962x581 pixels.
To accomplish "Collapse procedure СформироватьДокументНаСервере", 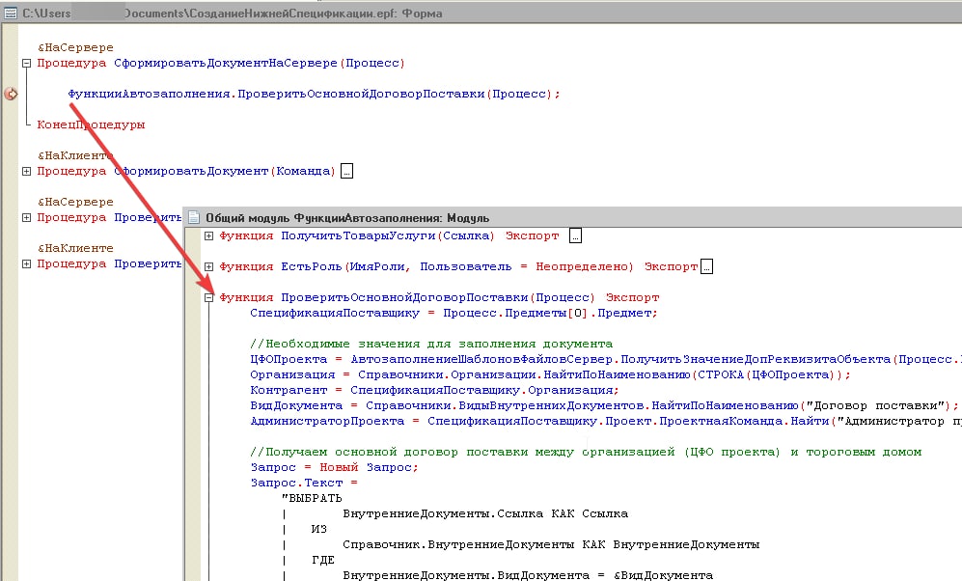I will pyautogui.click(x=26, y=64).
